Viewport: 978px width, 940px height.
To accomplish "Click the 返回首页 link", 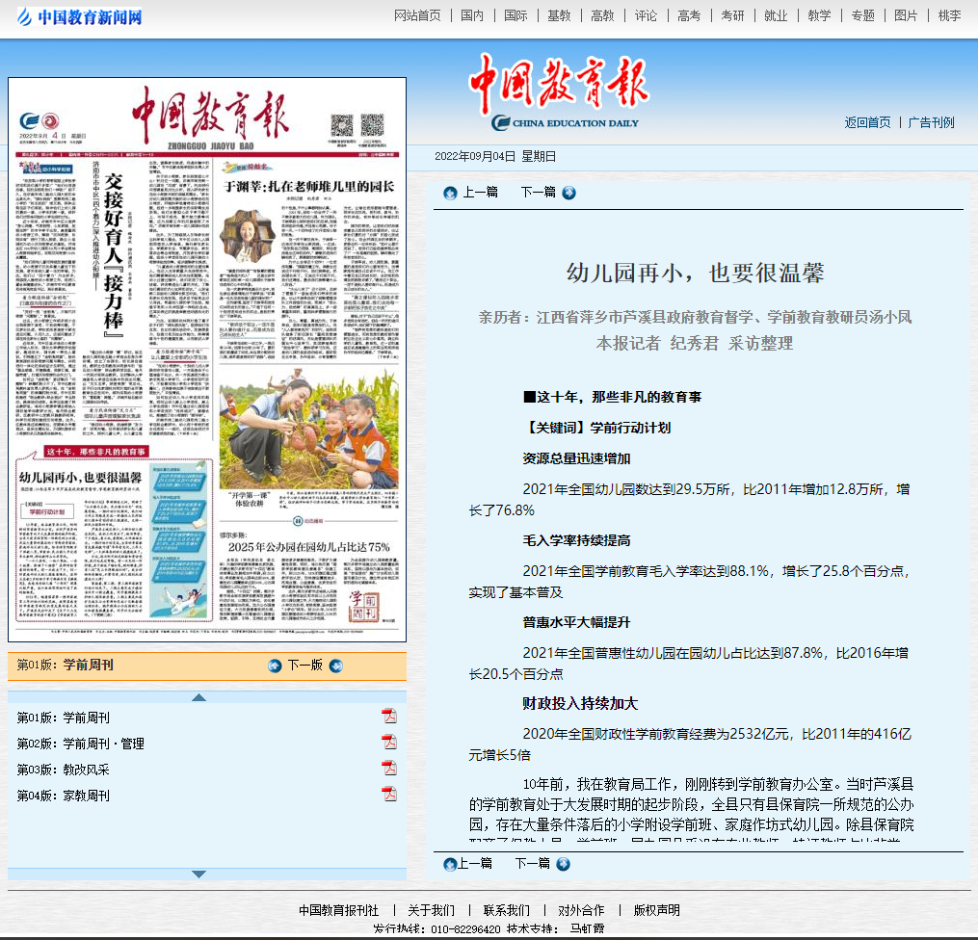I will [867, 123].
